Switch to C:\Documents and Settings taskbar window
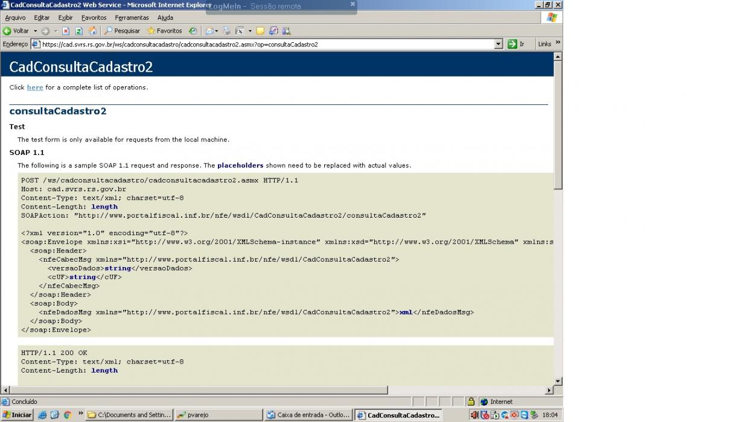This screenshot has width=737, height=422. point(129,415)
